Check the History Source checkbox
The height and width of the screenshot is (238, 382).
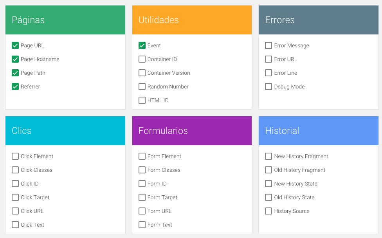click(x=268, y=211)
